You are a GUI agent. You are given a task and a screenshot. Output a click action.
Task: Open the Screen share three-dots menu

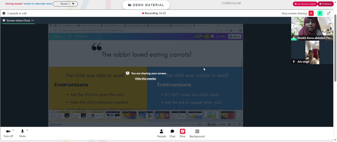point(33,20)
